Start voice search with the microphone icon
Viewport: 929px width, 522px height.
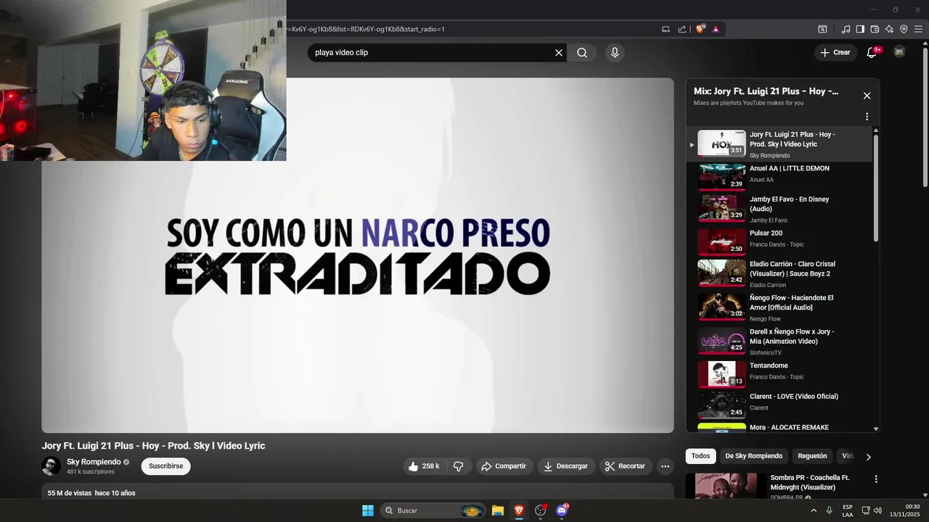pos(615,52)
